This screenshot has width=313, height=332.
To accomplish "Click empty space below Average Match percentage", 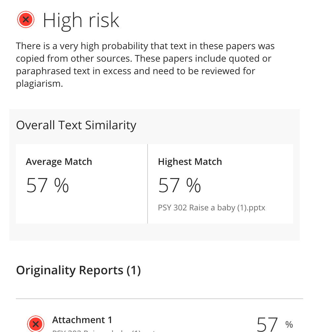I will 82,209.
